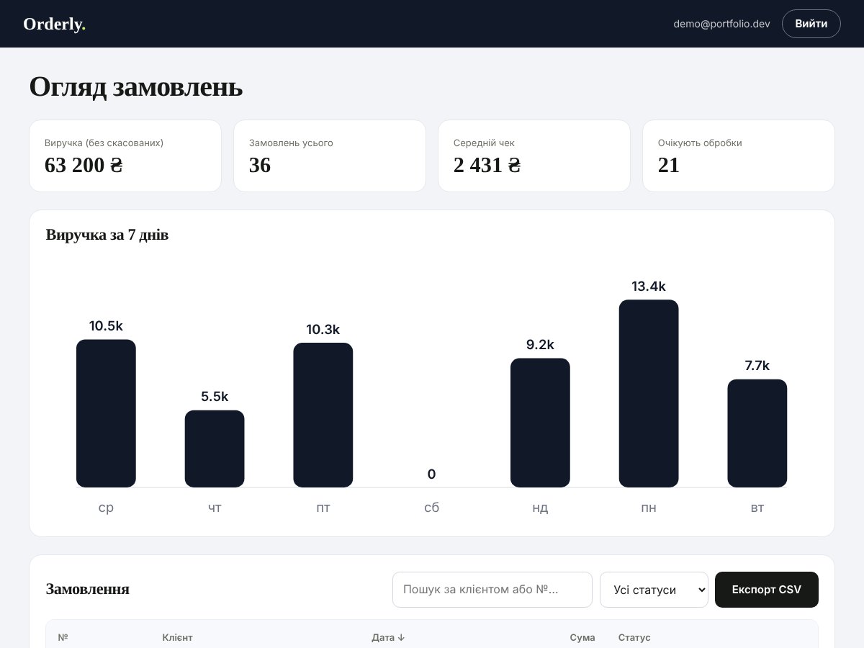Screen dimensions: 864x648
Task: Click the чт bar labeled 5.5k
Action: [x=215, y=449]
